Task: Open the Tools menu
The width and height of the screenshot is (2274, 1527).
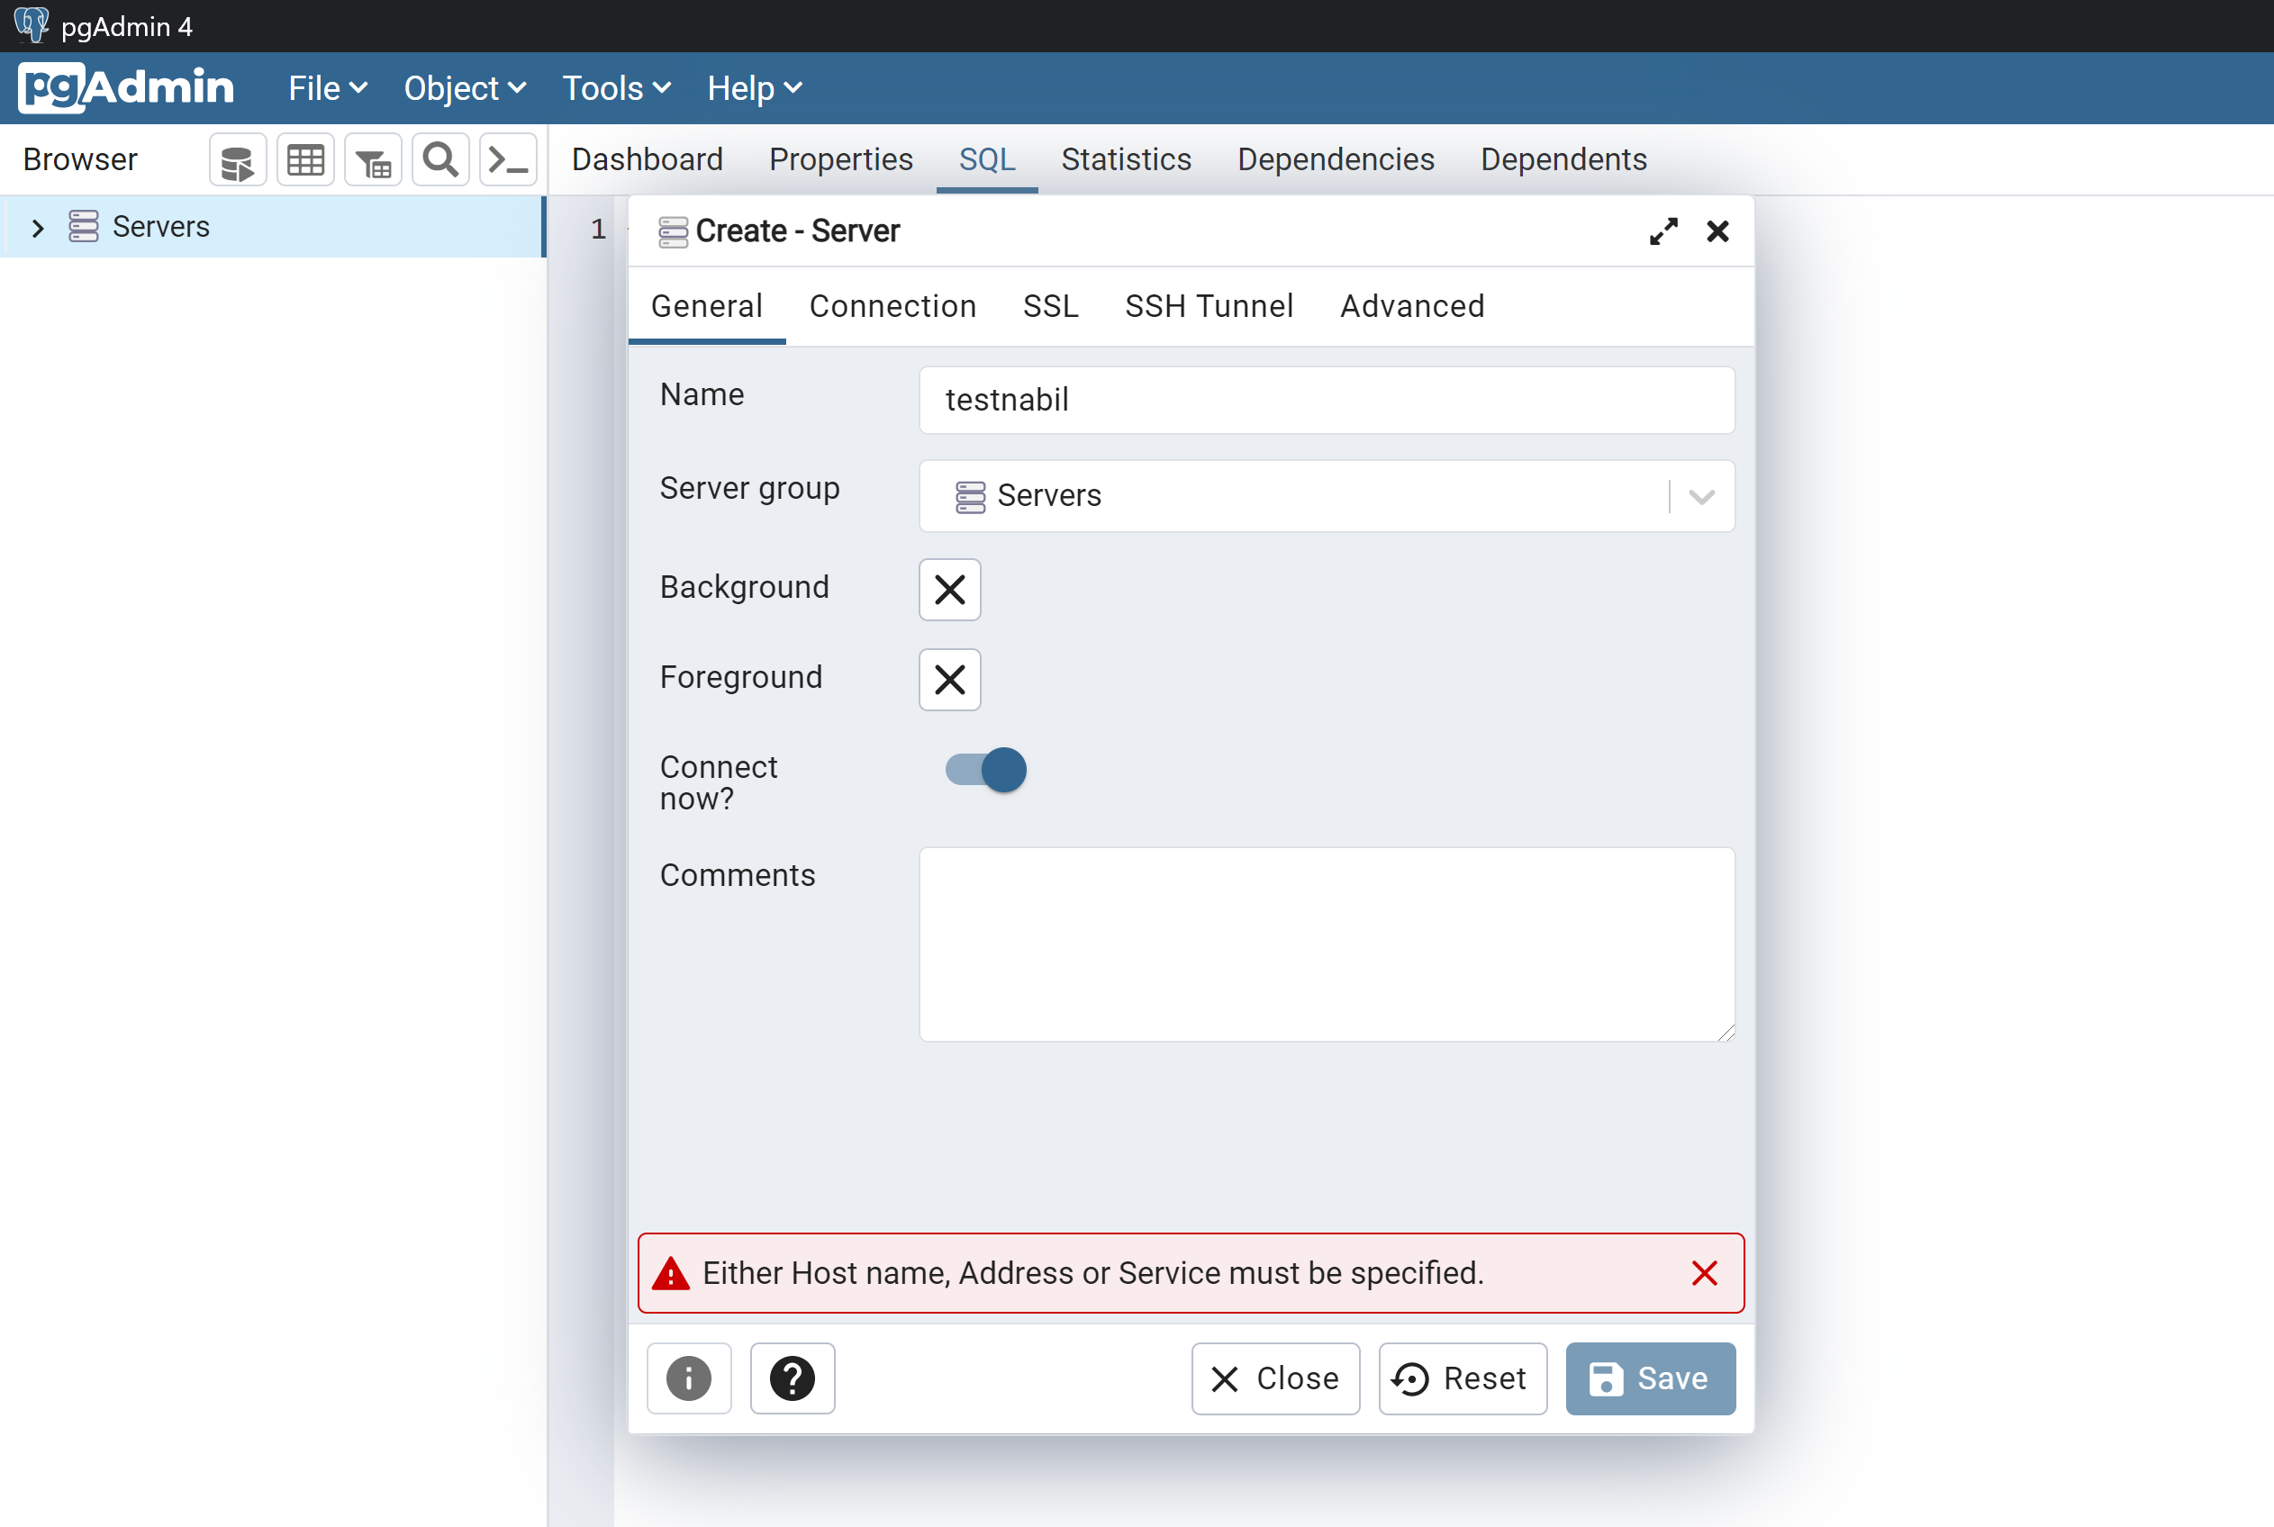Action: pyautogui.click(x=617, y=88)
